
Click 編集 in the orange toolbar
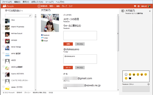58,6
